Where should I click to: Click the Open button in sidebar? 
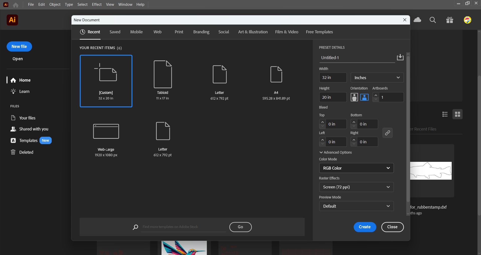click(18, 59)
